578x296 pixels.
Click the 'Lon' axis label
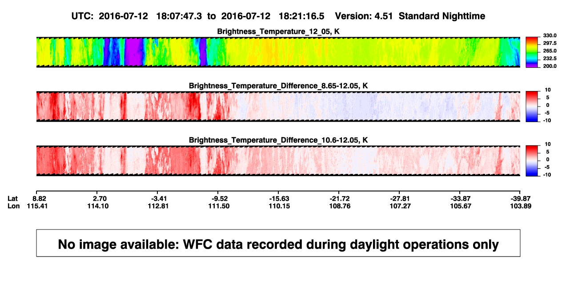click(13, 206)
